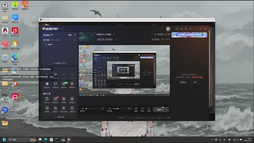Viewport: 254px width, 143px height.
Task: Open the 场景切换器 scene switcher tool
Action: 64,109
